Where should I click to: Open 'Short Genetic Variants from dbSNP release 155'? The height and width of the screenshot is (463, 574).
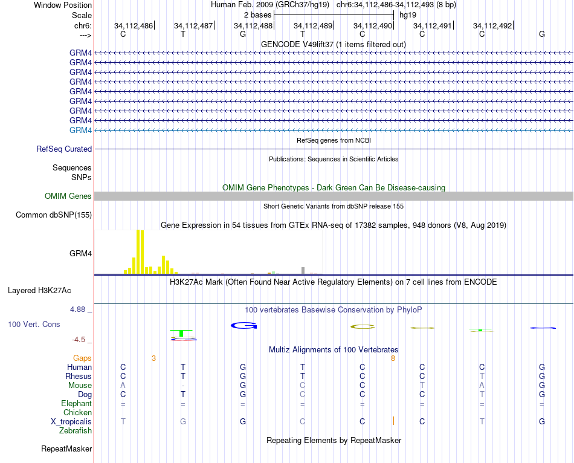click(x=334, y=206)
